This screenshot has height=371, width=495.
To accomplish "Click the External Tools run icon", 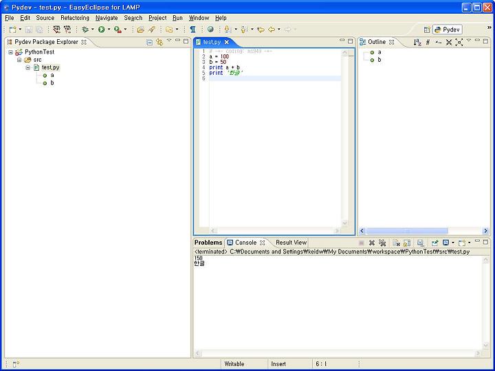I will click(x=118, y=30).
